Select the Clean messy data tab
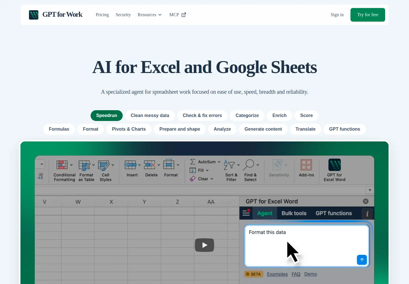409x284 pixels. [150, 116]
